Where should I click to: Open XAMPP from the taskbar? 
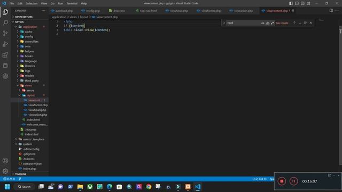point(188,187)
